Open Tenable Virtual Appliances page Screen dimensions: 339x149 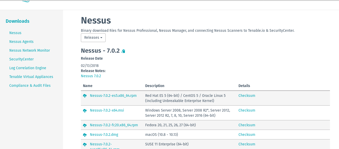pyautogui.click(x=31, y=77)
